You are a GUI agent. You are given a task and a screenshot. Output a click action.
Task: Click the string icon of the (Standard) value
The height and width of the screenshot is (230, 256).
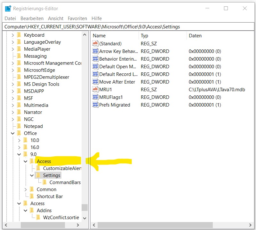coord(95,43)
